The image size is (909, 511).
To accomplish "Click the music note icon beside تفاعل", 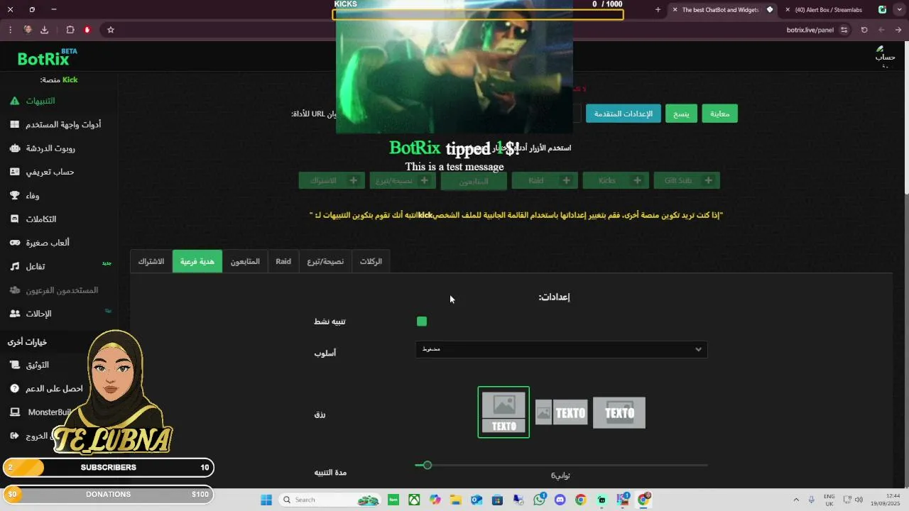I will [x=15, y=266].
